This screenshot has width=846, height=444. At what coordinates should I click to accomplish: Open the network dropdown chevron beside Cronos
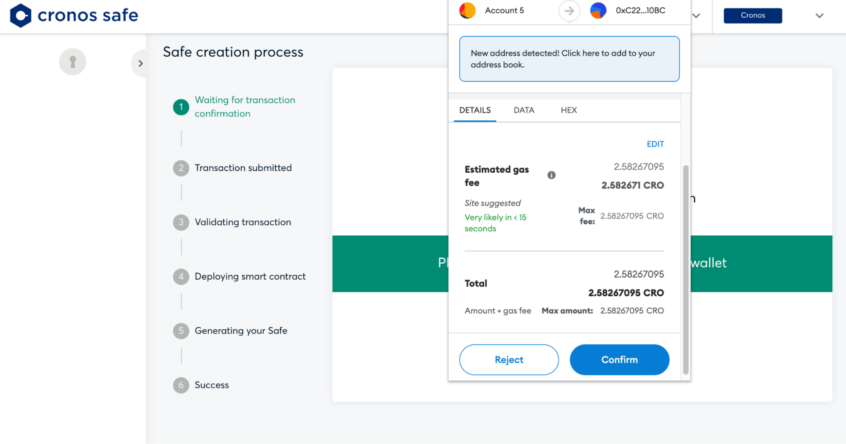pyautogui.click(x=819, y=16)
